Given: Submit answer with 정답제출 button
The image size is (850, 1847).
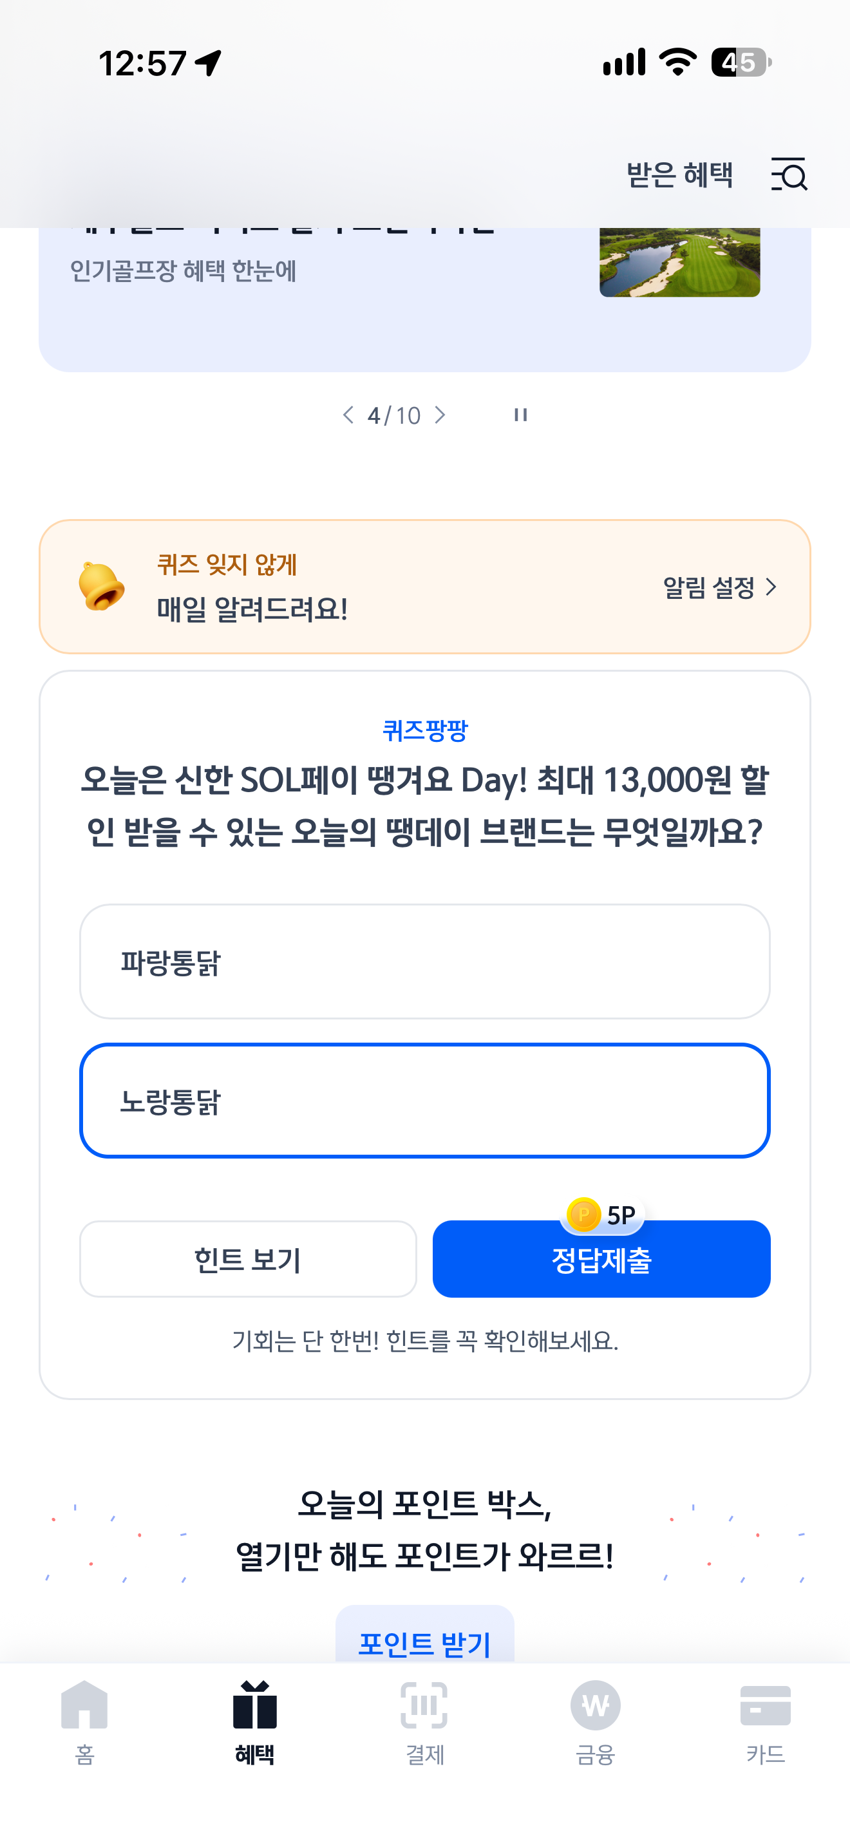Looking at the screenshot, I should click(601, 1258).
